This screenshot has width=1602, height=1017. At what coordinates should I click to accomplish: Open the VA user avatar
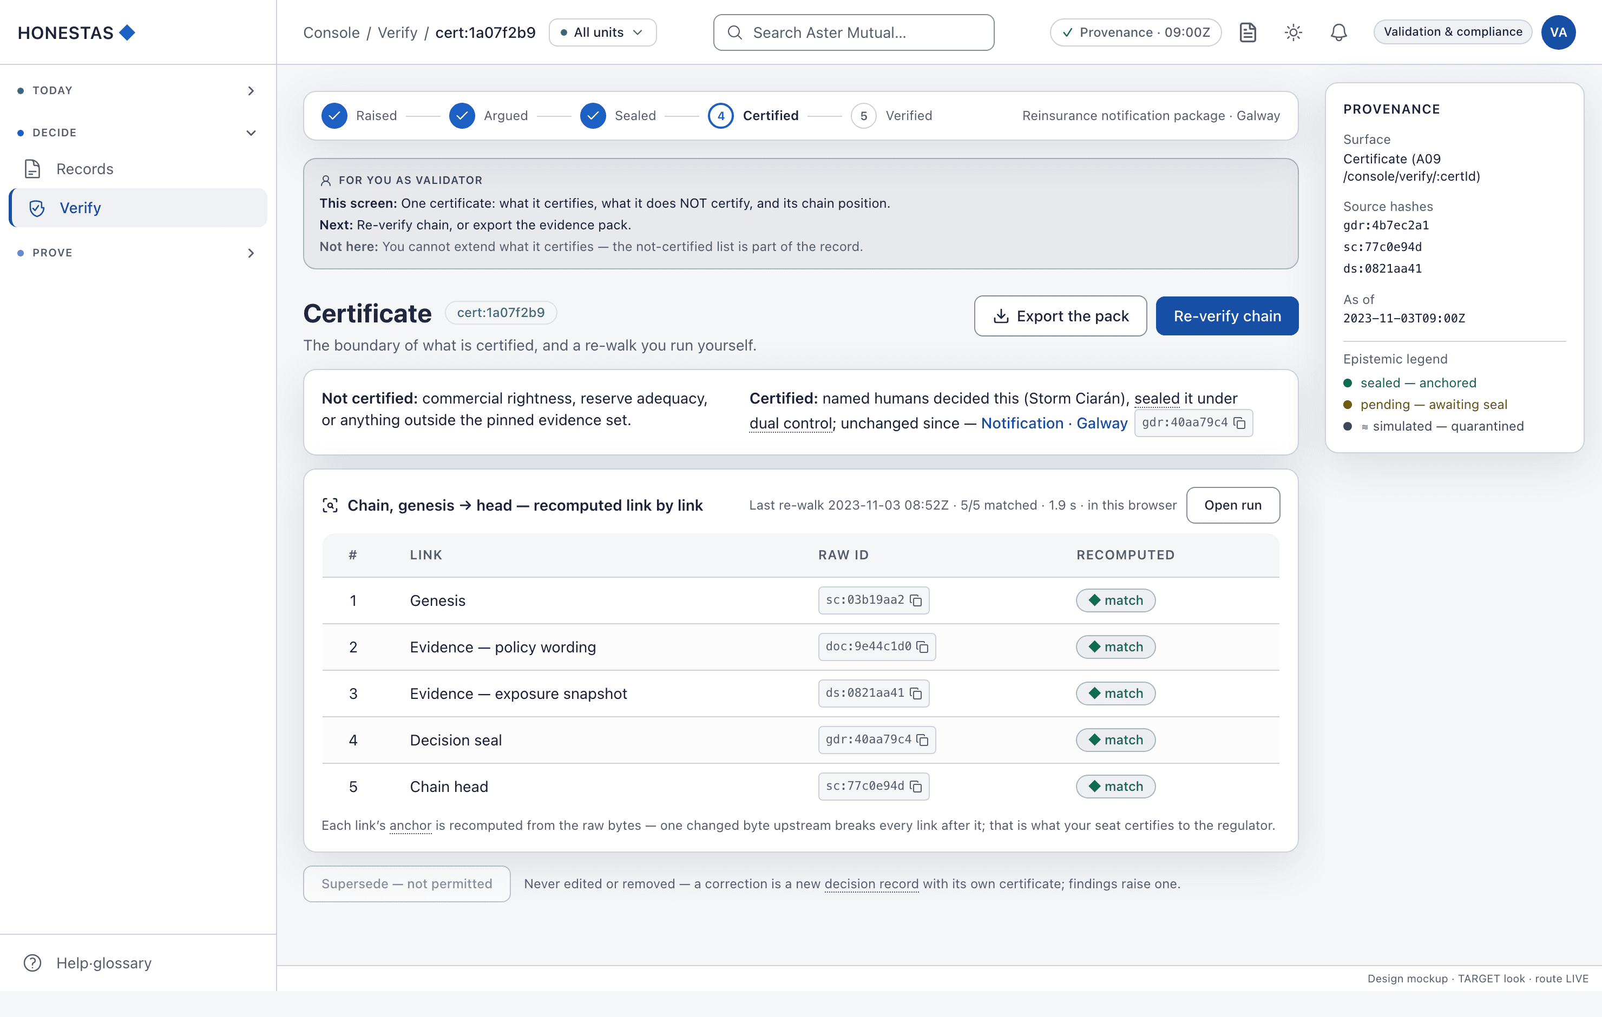tap(1558, 32)
